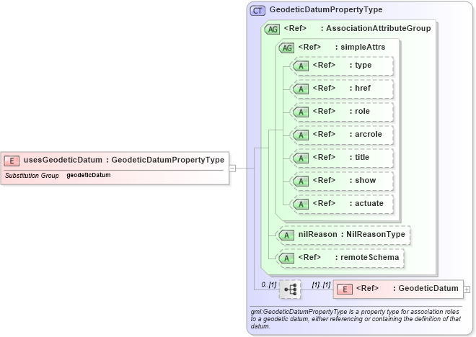This screenshot has width=476, height=337.
Task: Click the E icon of usesGeodeticDatum element
Action: tap(12, 161)
